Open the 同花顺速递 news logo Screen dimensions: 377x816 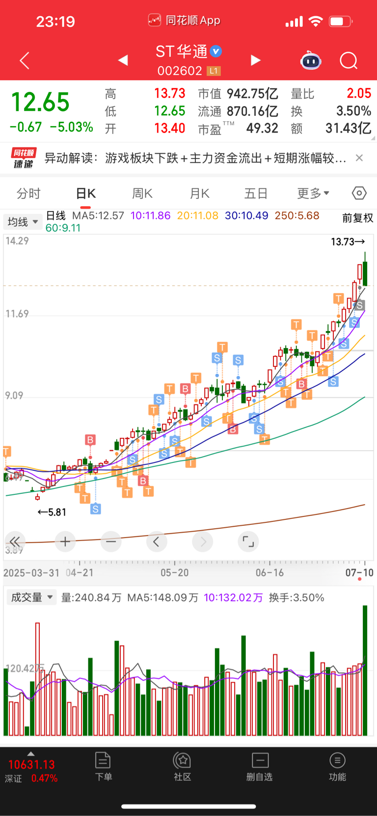(24, 158)
